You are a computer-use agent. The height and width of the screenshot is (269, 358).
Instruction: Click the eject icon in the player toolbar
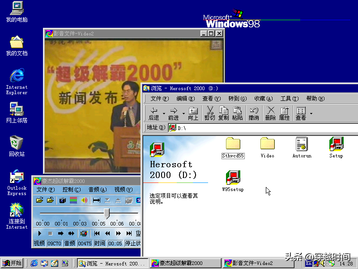tap(118, 200)
